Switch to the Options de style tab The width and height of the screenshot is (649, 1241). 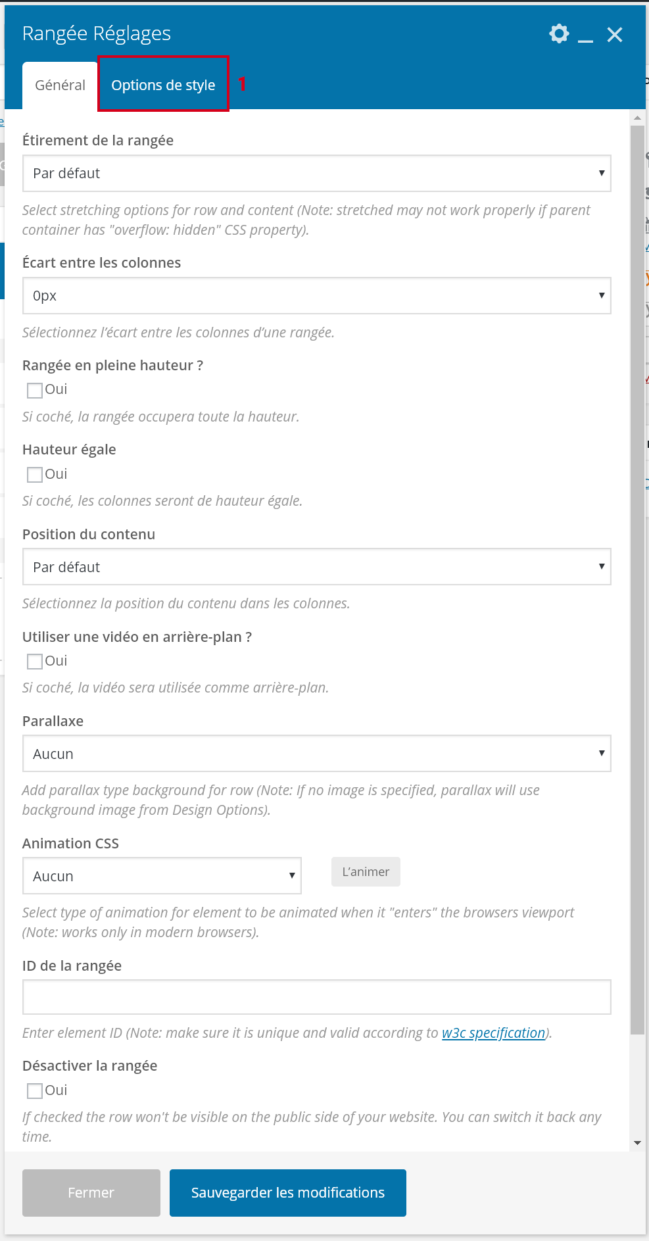pos(163,85)
